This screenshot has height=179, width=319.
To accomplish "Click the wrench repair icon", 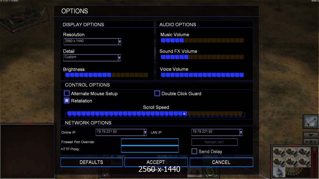I will click(x=311, y=122).
